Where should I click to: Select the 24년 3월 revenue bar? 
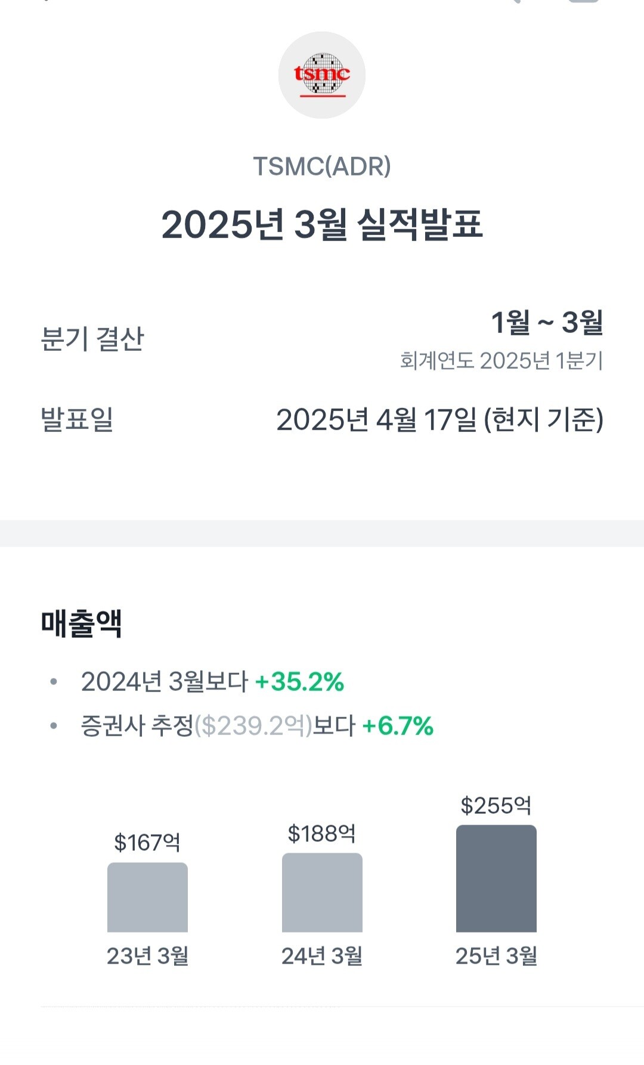(x=322, y=893)
